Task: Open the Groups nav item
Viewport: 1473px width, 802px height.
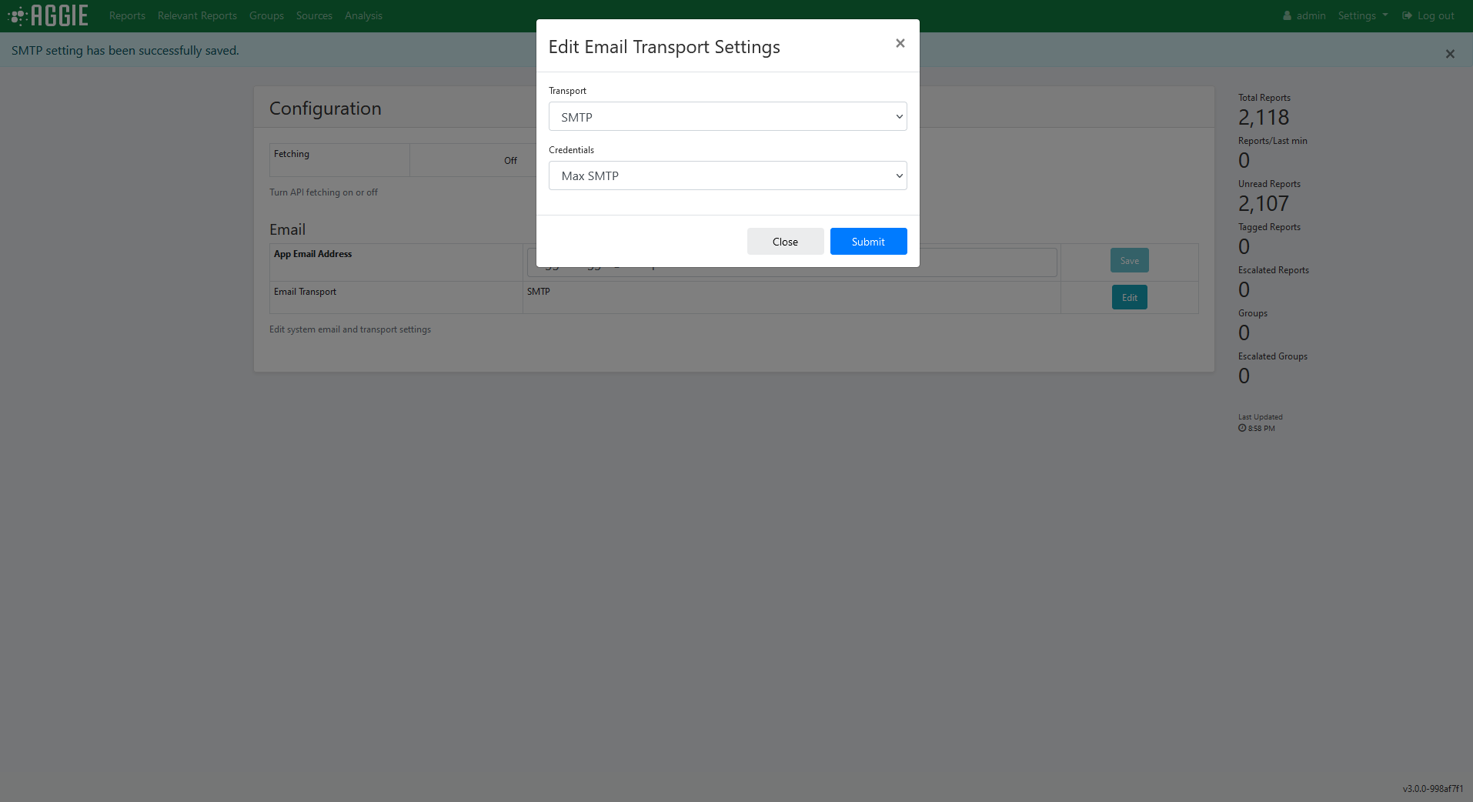Action: point(266,15)
